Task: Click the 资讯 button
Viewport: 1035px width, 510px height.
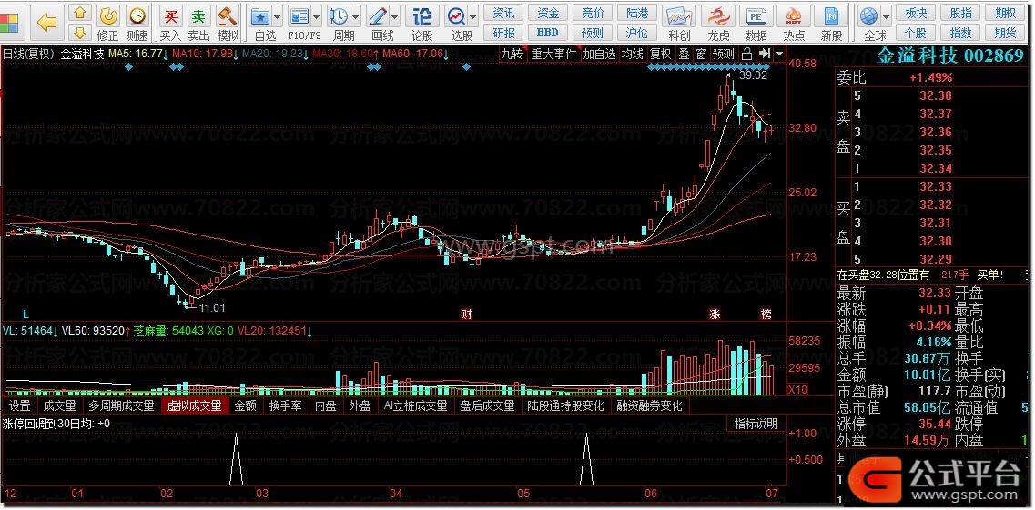Action: 504,13
